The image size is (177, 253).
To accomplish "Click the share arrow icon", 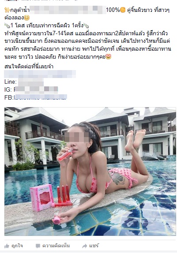I will pos(85,246).
